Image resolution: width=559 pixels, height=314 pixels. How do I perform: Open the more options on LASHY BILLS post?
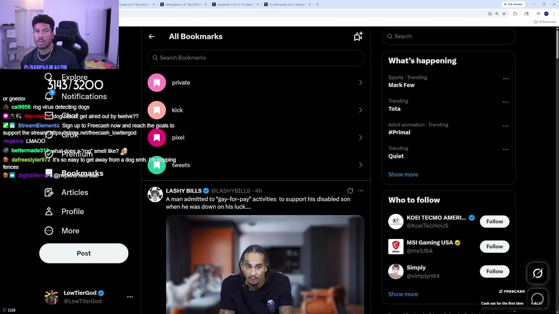(360, 191)
